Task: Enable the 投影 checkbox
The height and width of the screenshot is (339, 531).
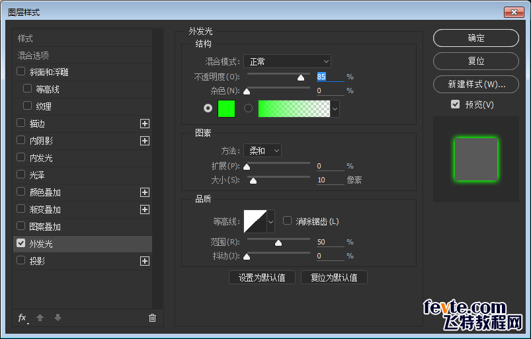Action: 21,260
